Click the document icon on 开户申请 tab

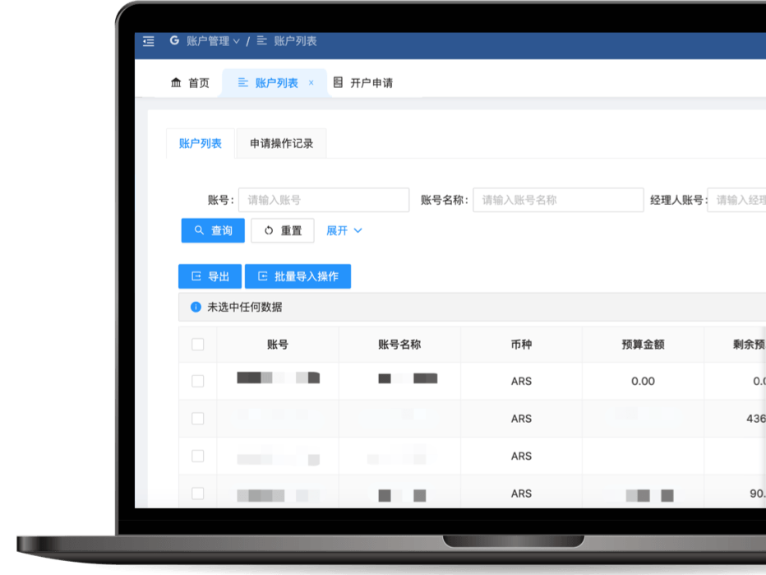point(338,82)
